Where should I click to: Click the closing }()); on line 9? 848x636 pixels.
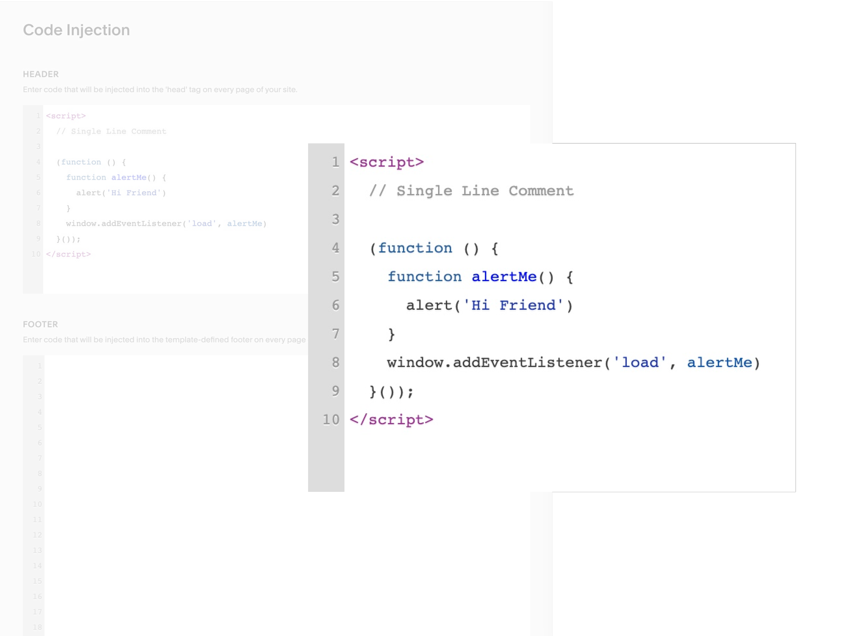point(391,391)
